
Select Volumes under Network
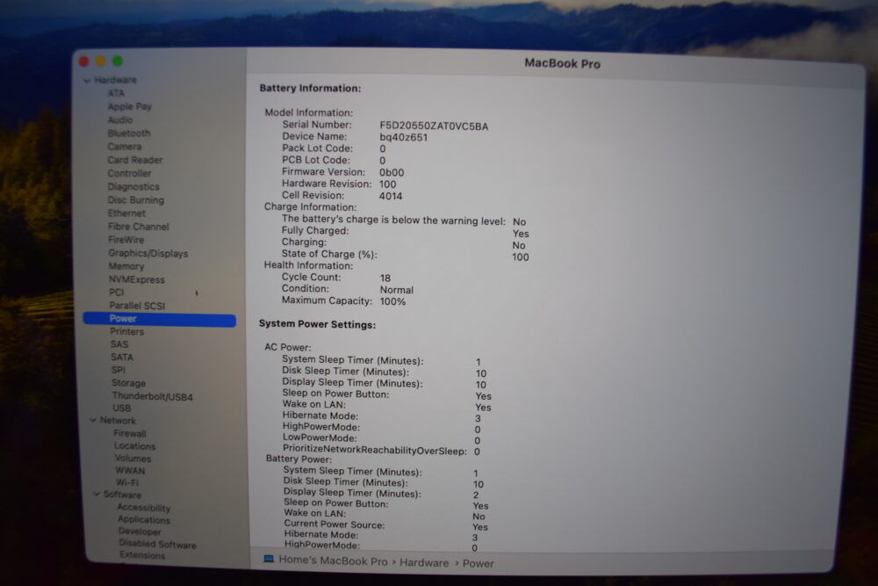tap(133, 459)
